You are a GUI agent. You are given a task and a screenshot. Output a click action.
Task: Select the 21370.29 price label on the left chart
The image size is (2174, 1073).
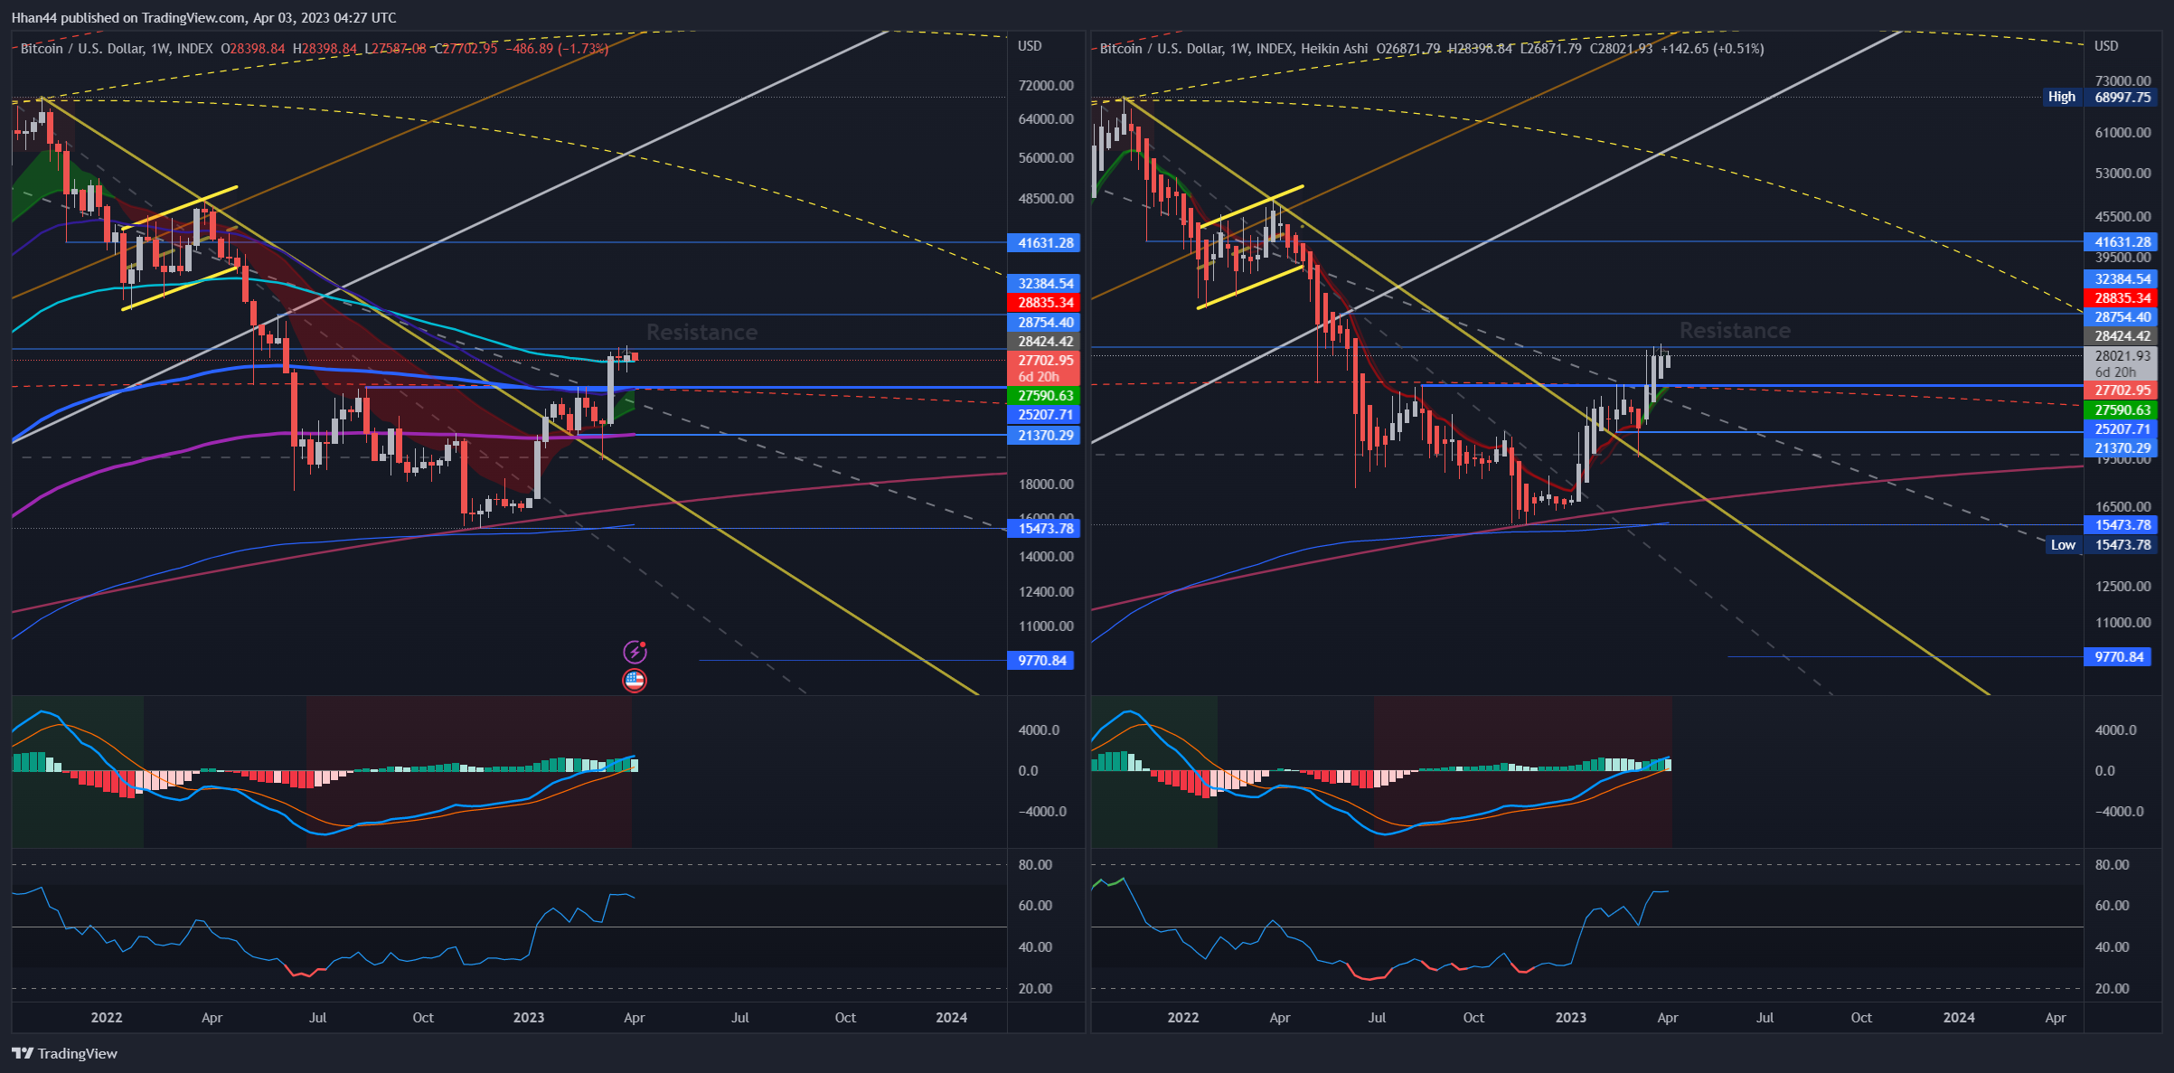pyautogui.click(x=1044, y=435)
